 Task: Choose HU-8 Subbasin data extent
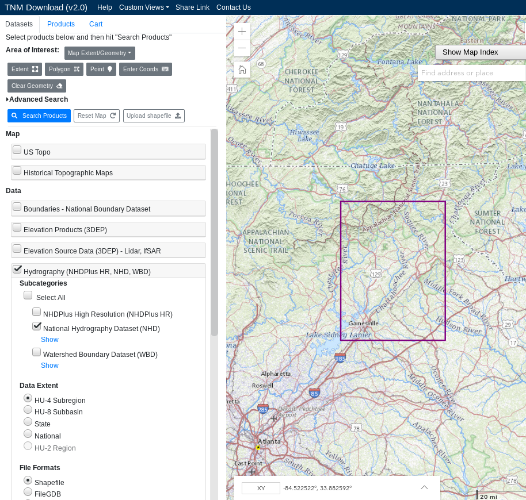[x=28, y=410]
